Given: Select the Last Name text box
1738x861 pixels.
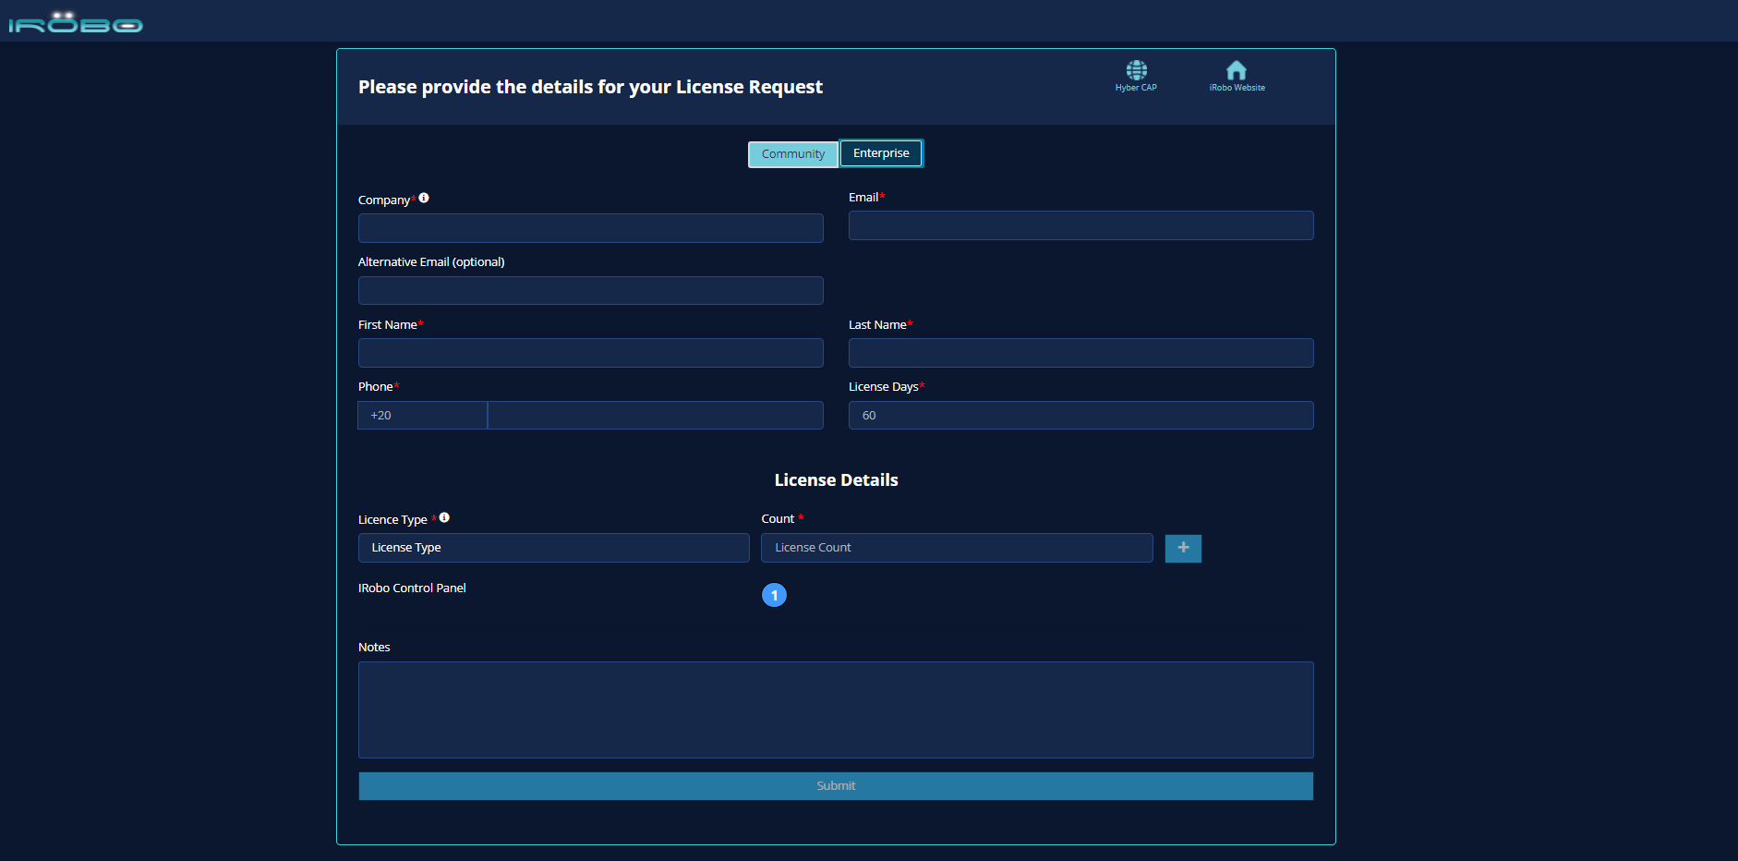Looking at the screenshot, I should (x=1080, y=353).
